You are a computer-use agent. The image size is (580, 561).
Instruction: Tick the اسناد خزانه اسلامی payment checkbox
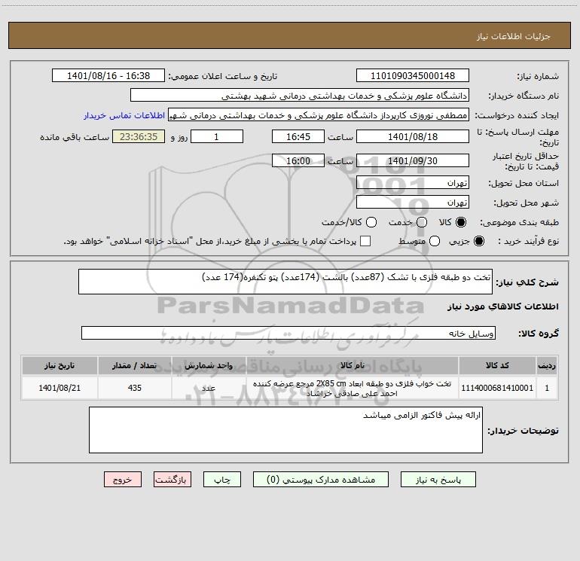click(x=365, y=241)
